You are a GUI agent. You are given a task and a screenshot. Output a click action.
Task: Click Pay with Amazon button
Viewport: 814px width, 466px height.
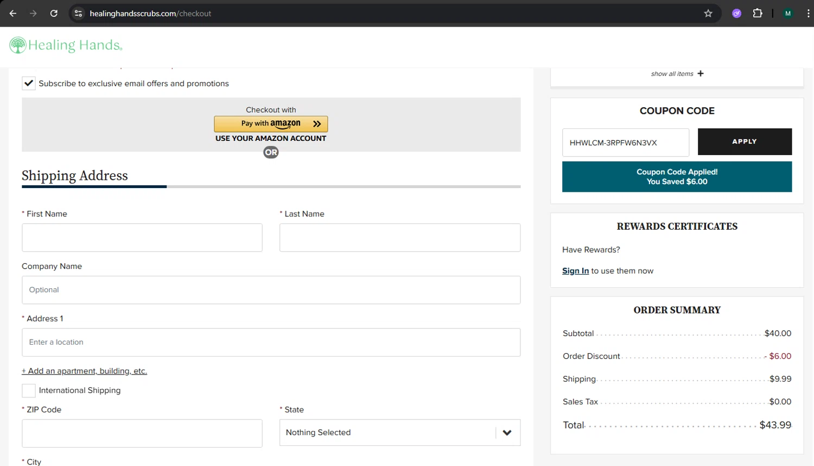[x=271, y=124]
